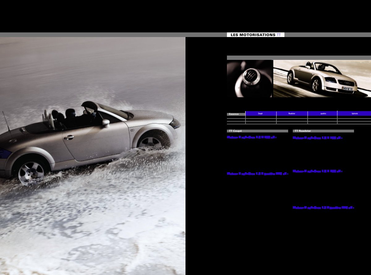Select the Coupé column header
Screen dimensions: 371x275
tap(261, 113)
